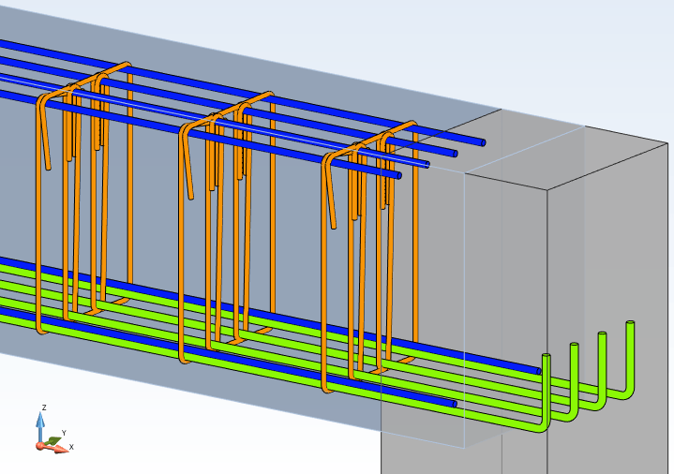The image size is (674, 474).
Task: Select the lowest blue bottom bar's end
Action: (x=454, y=404)
